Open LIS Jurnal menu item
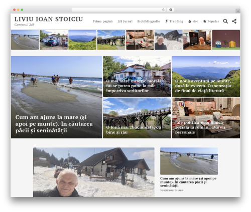251x212 pixels. click(125, 22)
